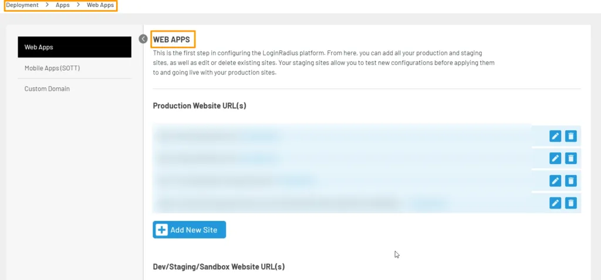Delete the second production website URL

[570, 158]
